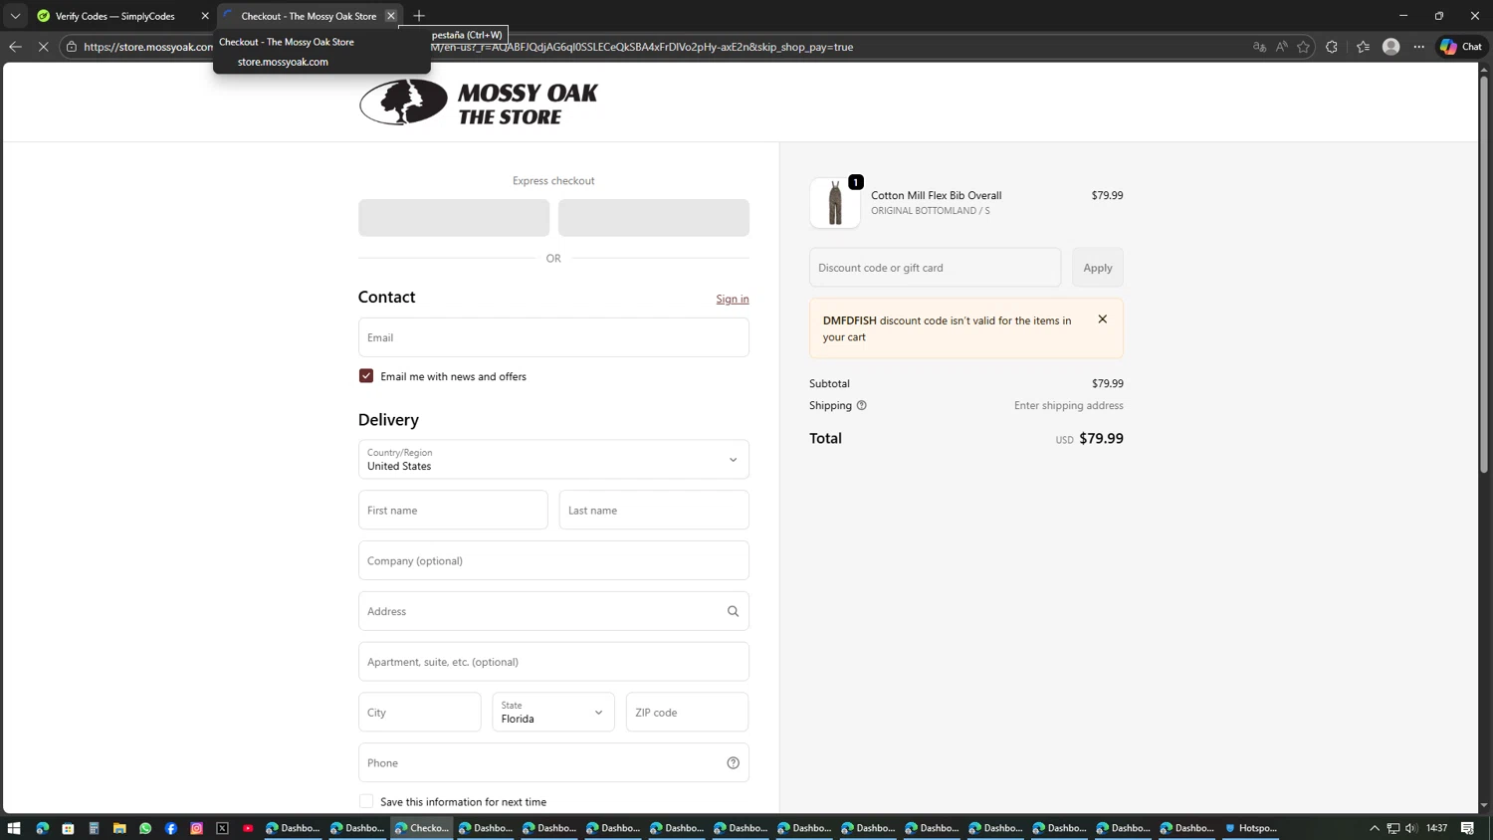
Task: Click the read aloud icon
Action: [1282, 47]
